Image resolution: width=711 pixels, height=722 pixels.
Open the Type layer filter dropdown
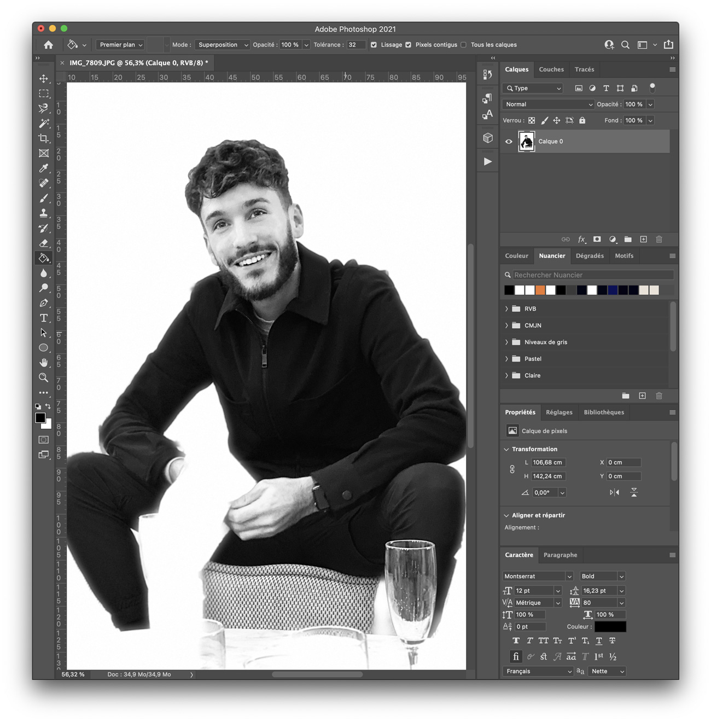533,88
